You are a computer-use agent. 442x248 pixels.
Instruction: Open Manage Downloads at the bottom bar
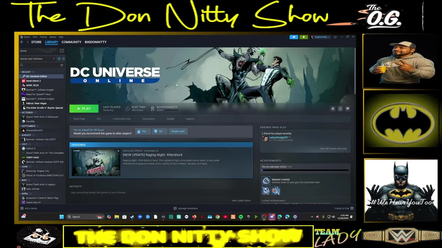(186, 208)
